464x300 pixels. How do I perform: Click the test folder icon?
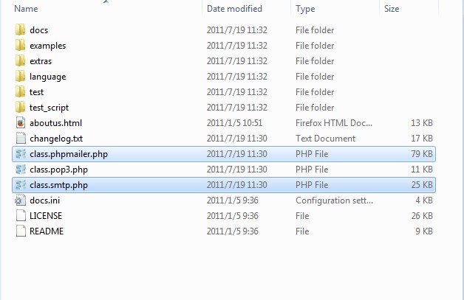click(21, 92)
